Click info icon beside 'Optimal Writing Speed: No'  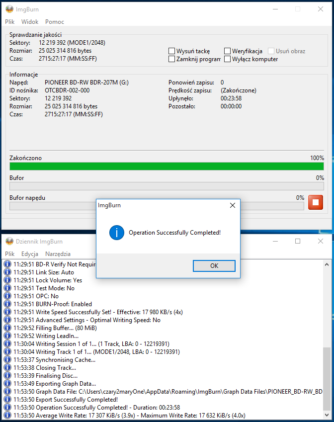point(7,320)
